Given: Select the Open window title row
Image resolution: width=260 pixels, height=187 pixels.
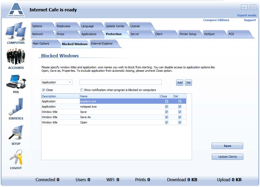Looking at the screenshot, I should click(114, 122).
